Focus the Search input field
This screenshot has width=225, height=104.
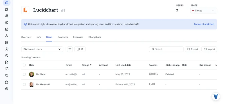point(166,49)
